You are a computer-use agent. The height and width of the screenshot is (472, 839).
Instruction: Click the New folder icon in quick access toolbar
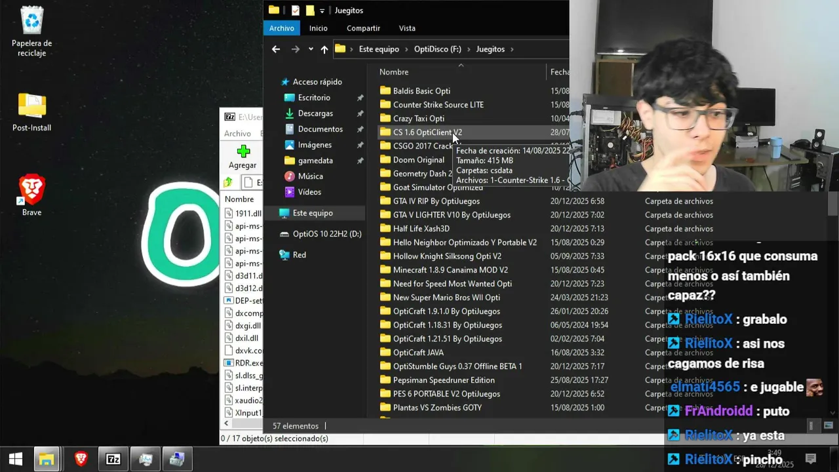click(310, 10)
